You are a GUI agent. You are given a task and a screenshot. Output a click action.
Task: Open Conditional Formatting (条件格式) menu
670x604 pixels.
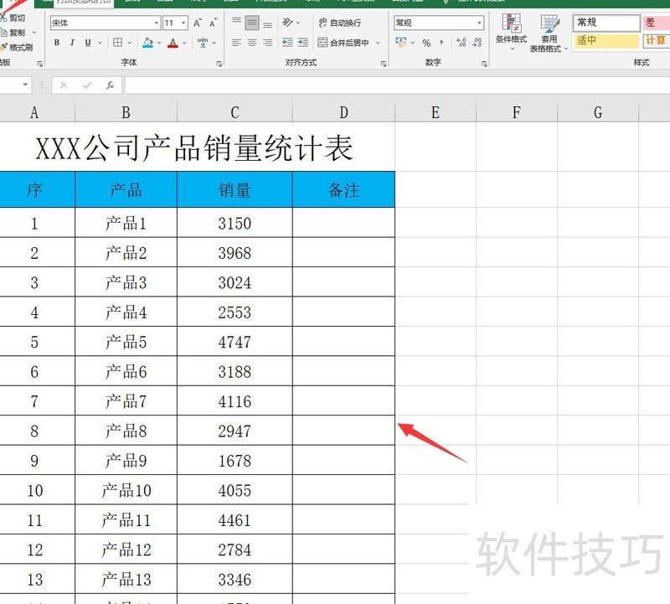tap(511, 32)
